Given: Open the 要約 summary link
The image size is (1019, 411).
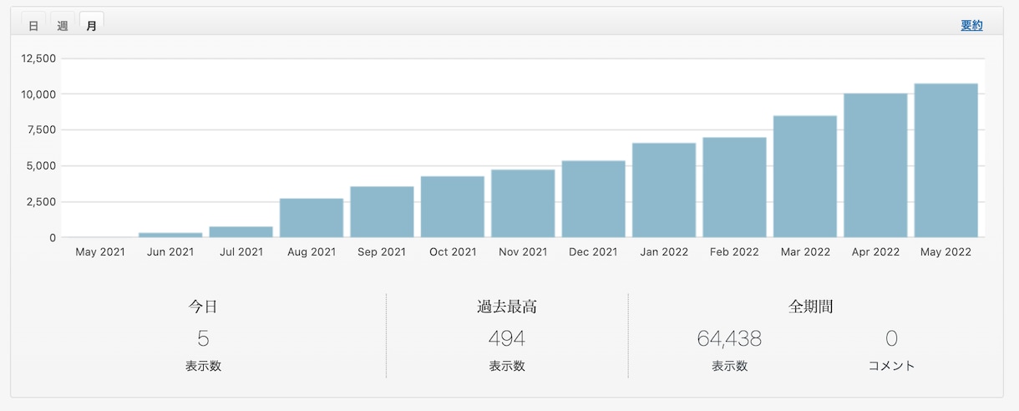Looking at the screenshot, I should click(x=971, y=25).
